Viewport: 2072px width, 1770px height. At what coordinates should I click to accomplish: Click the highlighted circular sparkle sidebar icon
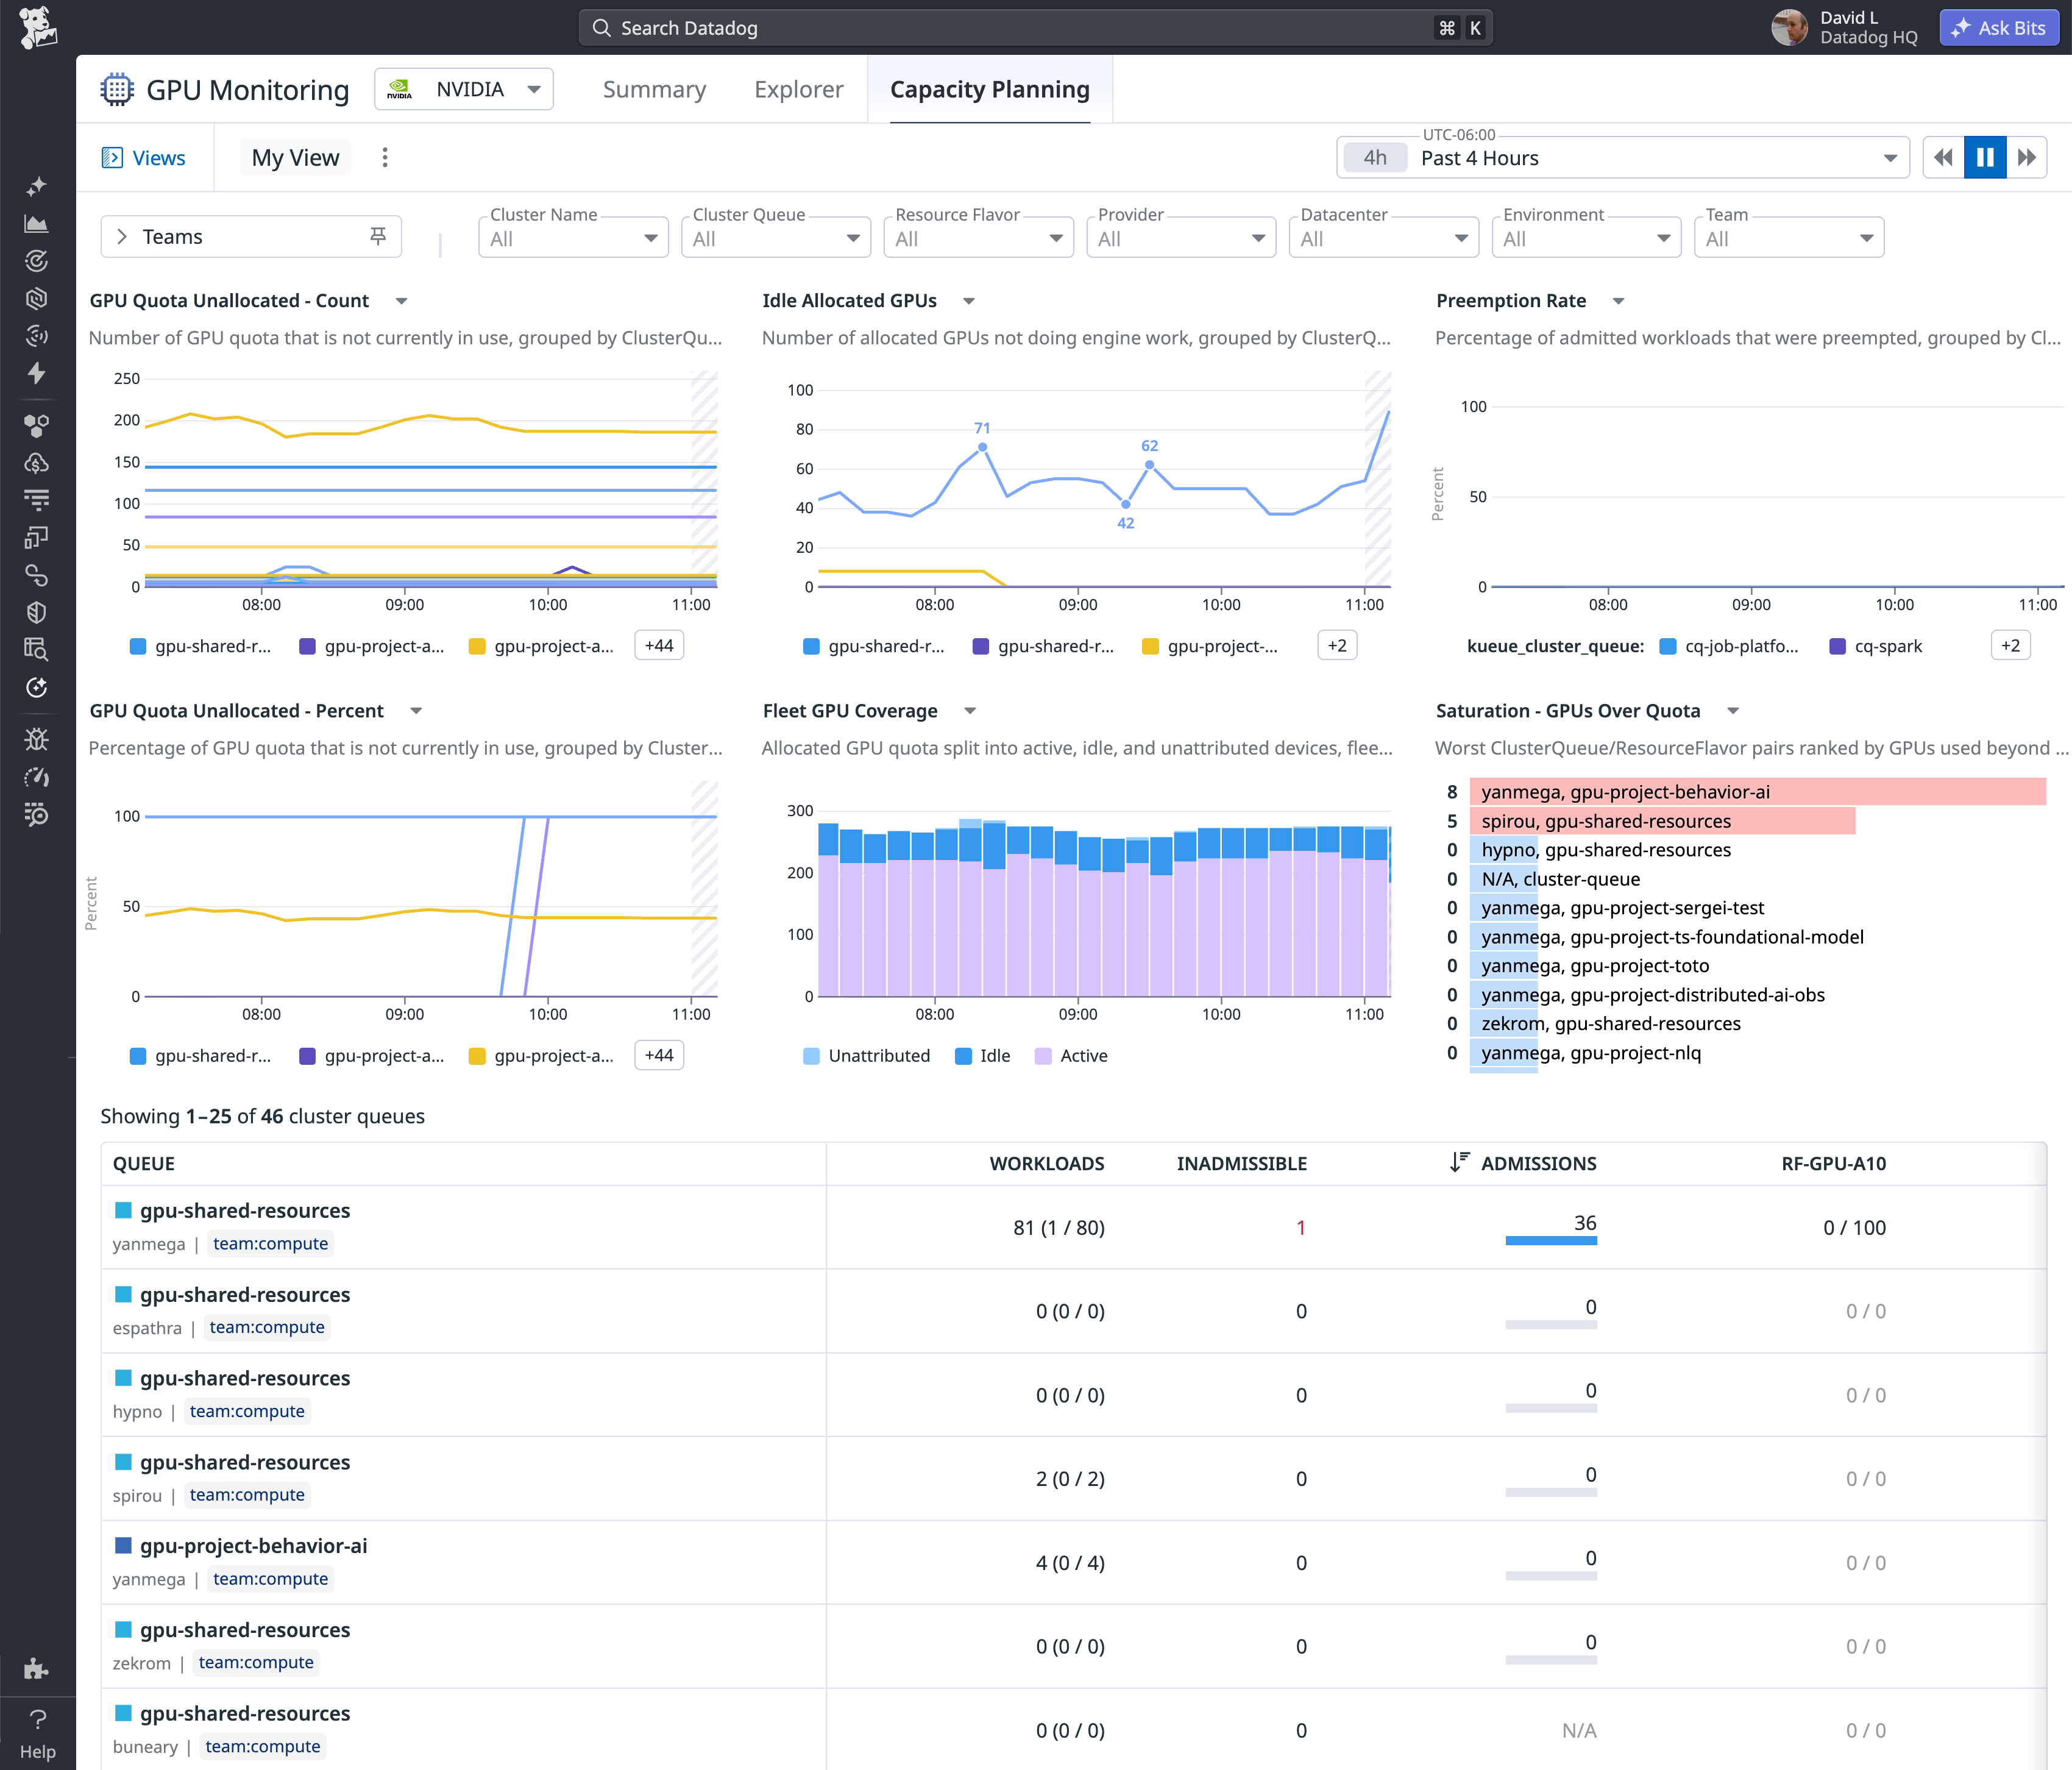(37, 688)
